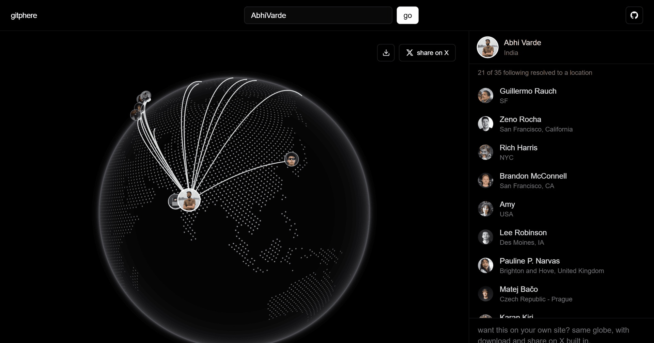Click Abhi Varde's profile avatar in sidebar

(487, 47)
